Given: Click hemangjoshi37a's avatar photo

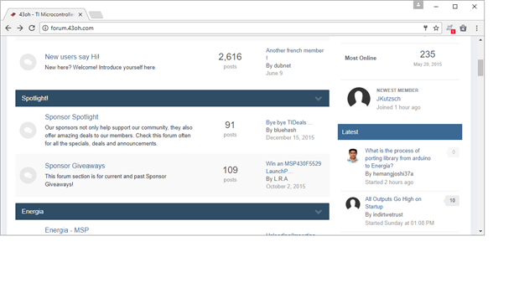Looking at the screenshot, I should [x=353, y=156].
